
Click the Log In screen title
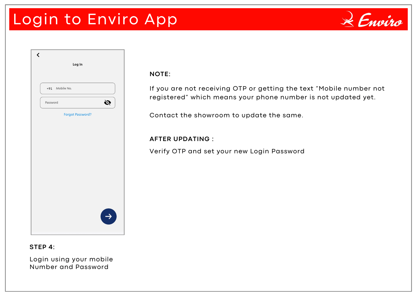[78, 64]
